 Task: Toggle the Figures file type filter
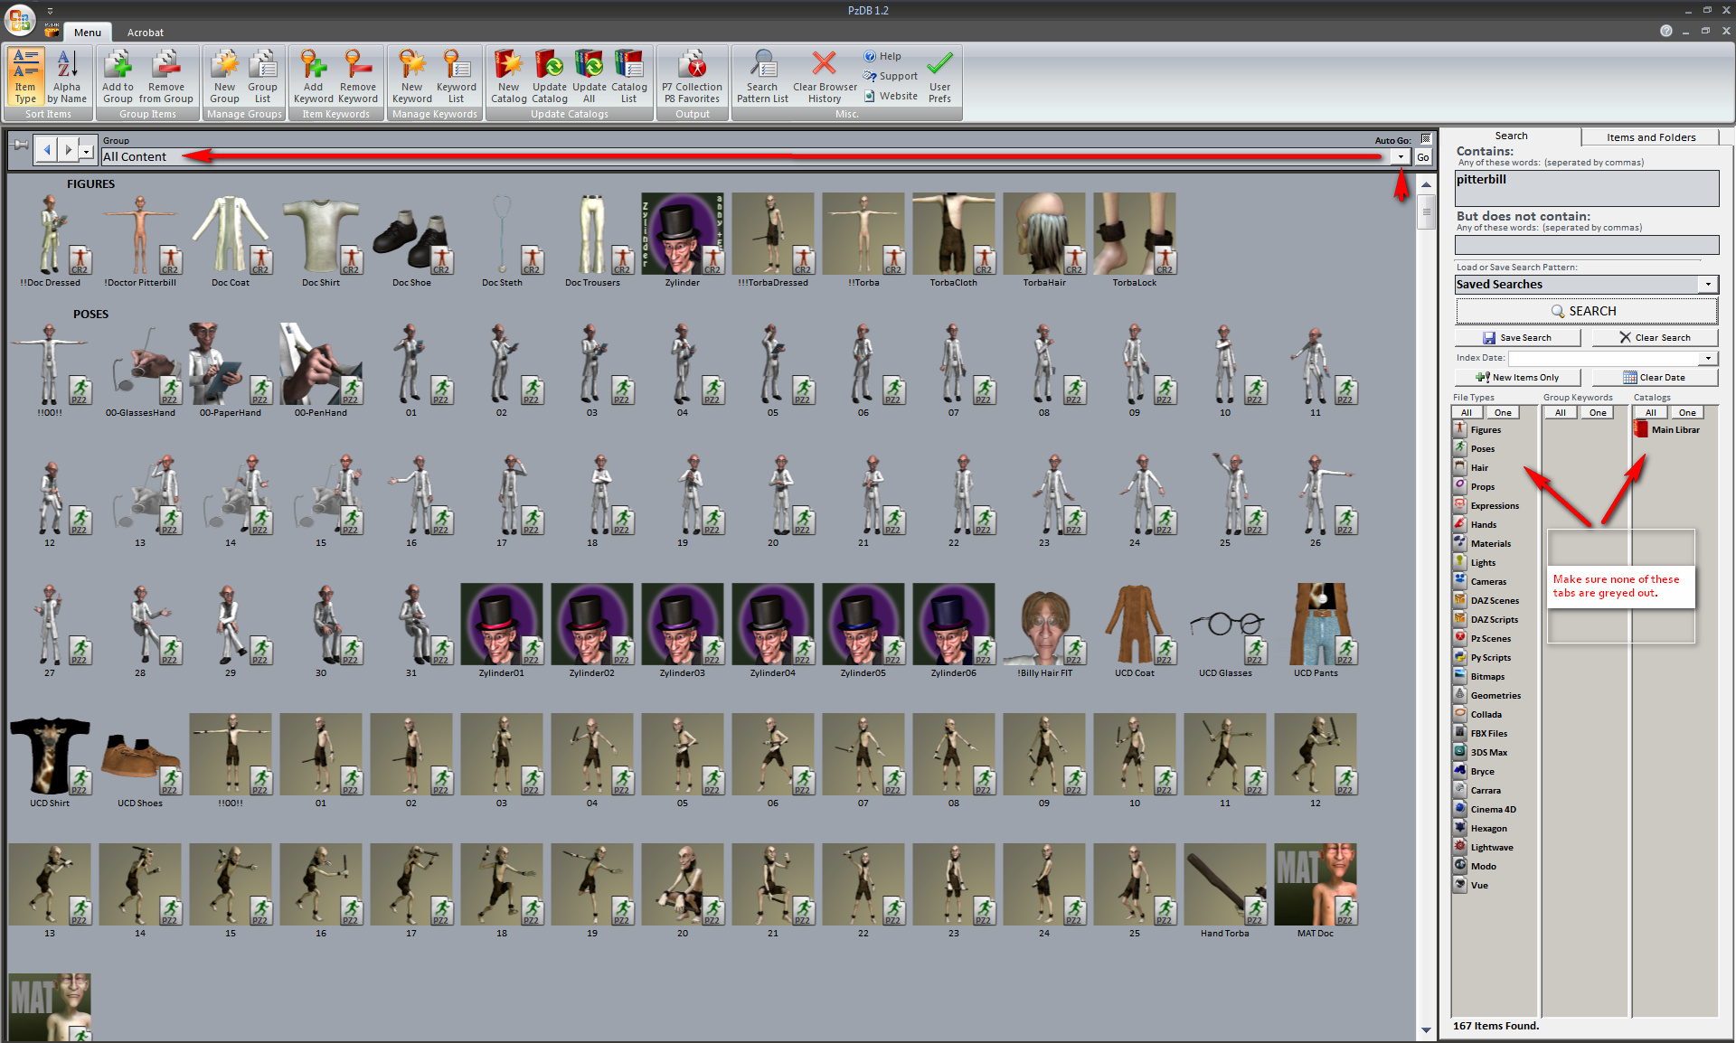coord(1485,430)
